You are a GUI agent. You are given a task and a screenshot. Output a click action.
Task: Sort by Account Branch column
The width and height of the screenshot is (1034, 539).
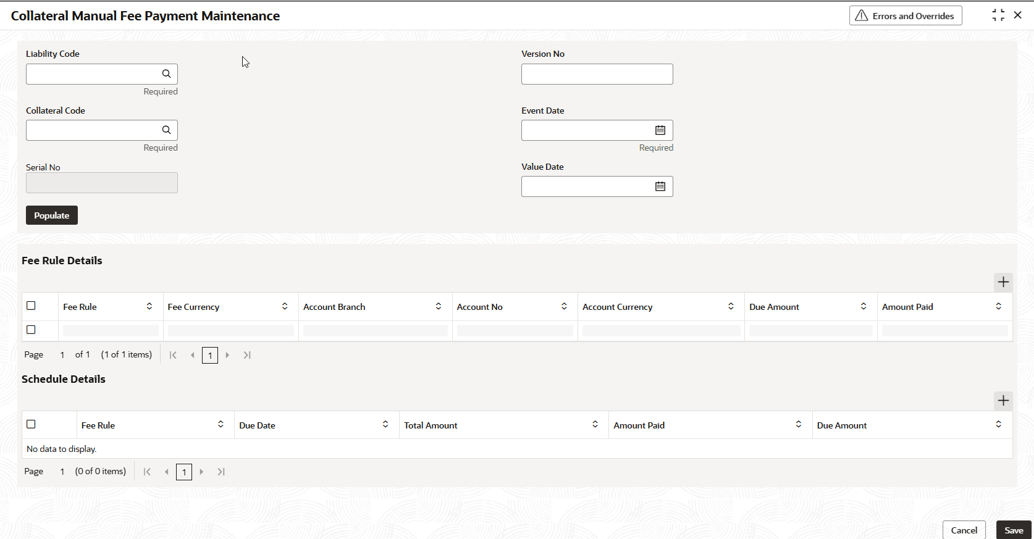[x=439, y=306]
